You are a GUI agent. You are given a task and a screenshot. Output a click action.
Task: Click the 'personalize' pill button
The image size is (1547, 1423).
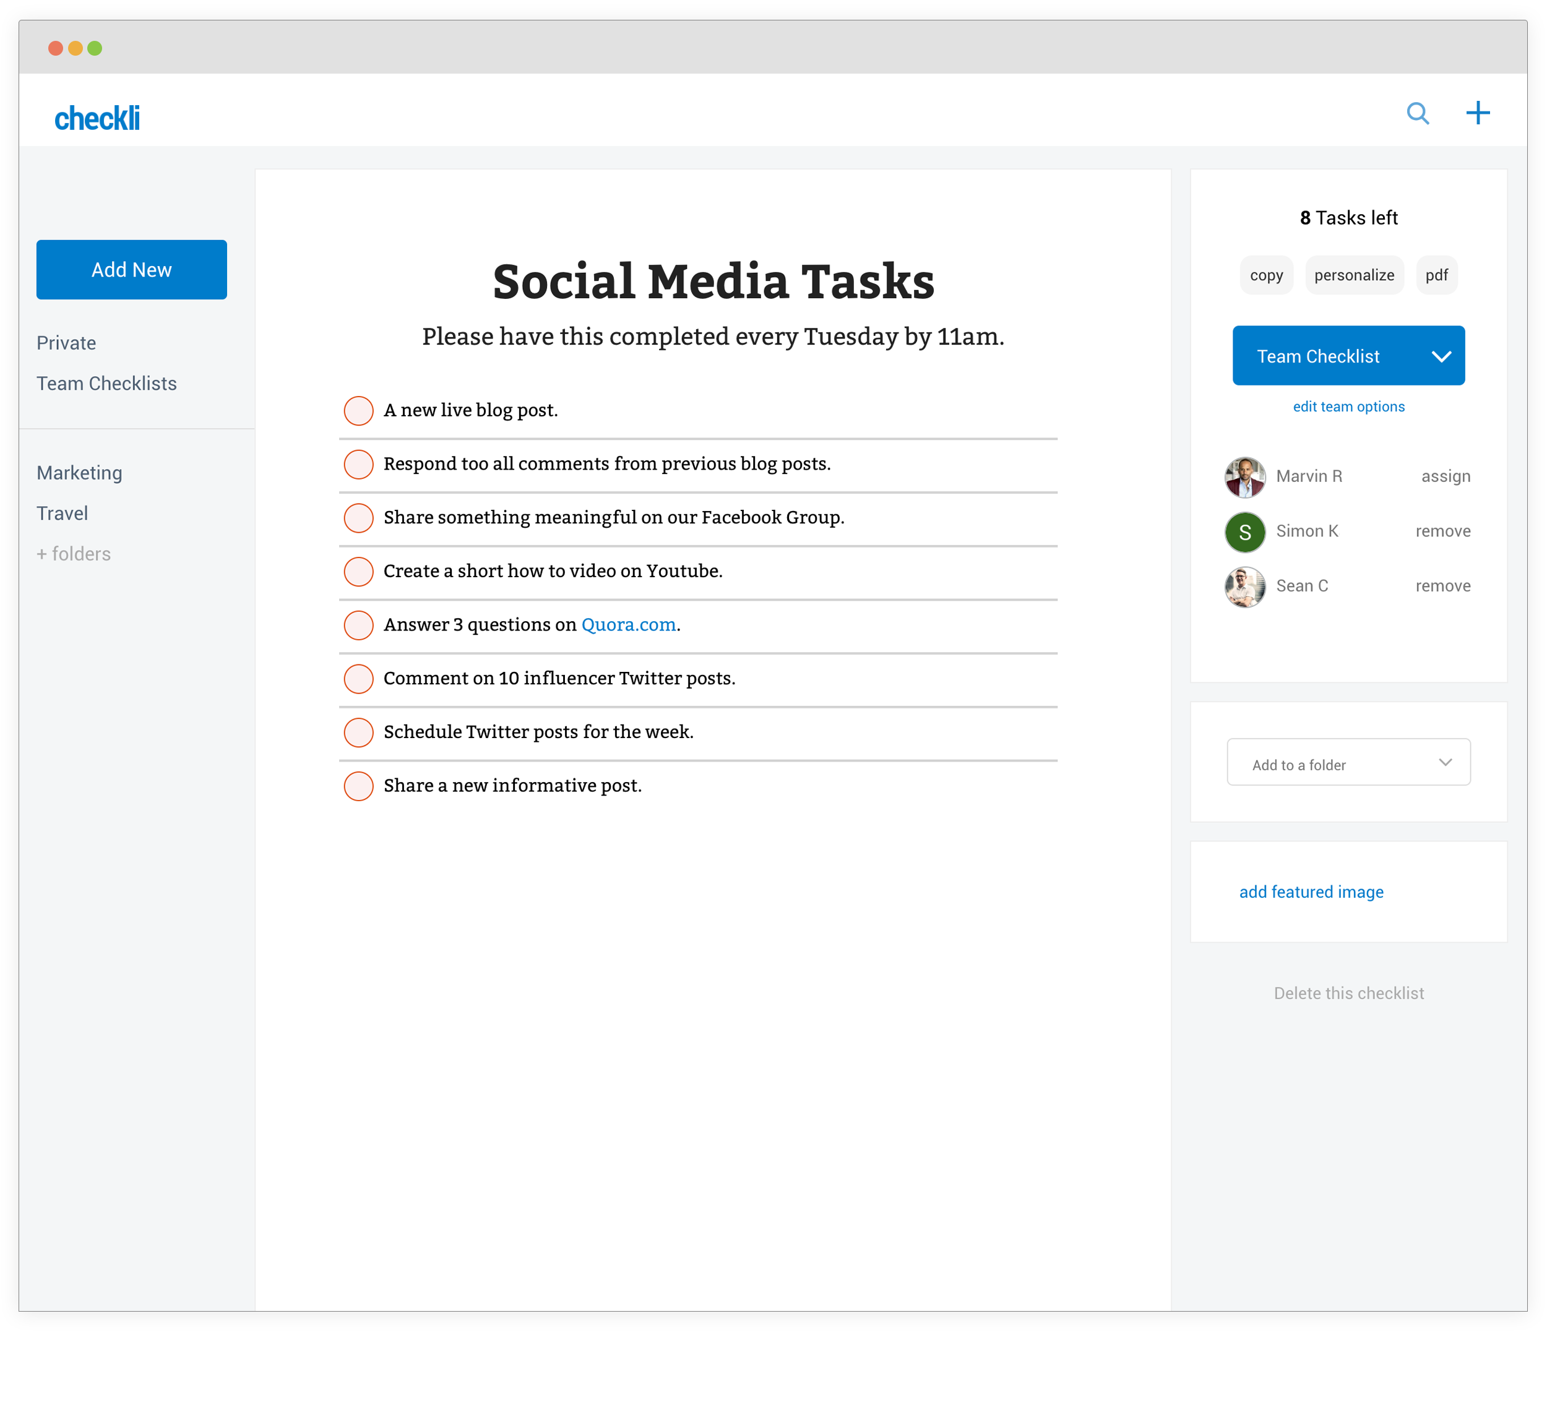click(1353, 275)
